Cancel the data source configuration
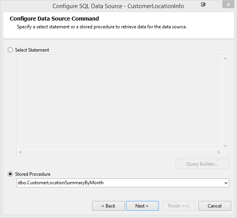 tap(215, 206)
